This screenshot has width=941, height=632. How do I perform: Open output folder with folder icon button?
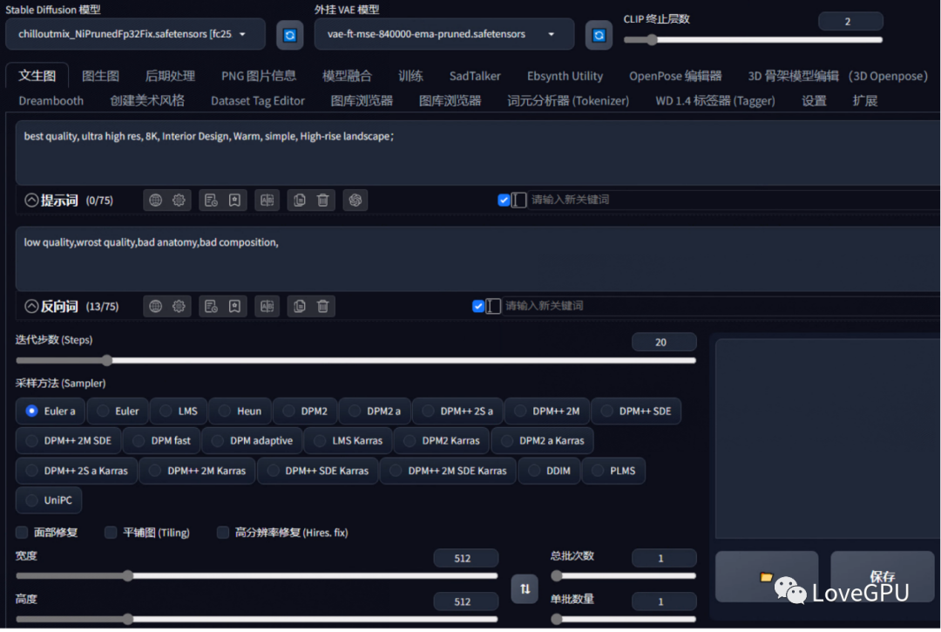click(x=767, y=577)
